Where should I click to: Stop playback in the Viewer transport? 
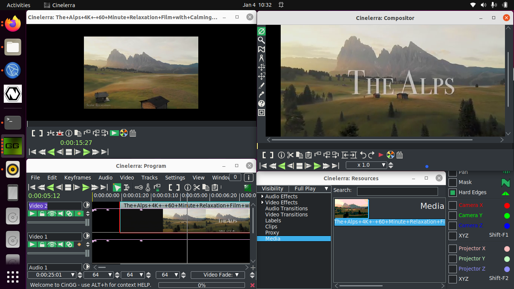[x=69, y=152]
